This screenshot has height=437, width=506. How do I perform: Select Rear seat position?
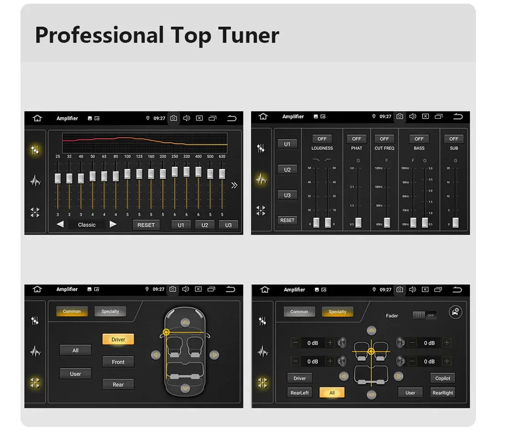pyautogui.click(x=118, y=384)
